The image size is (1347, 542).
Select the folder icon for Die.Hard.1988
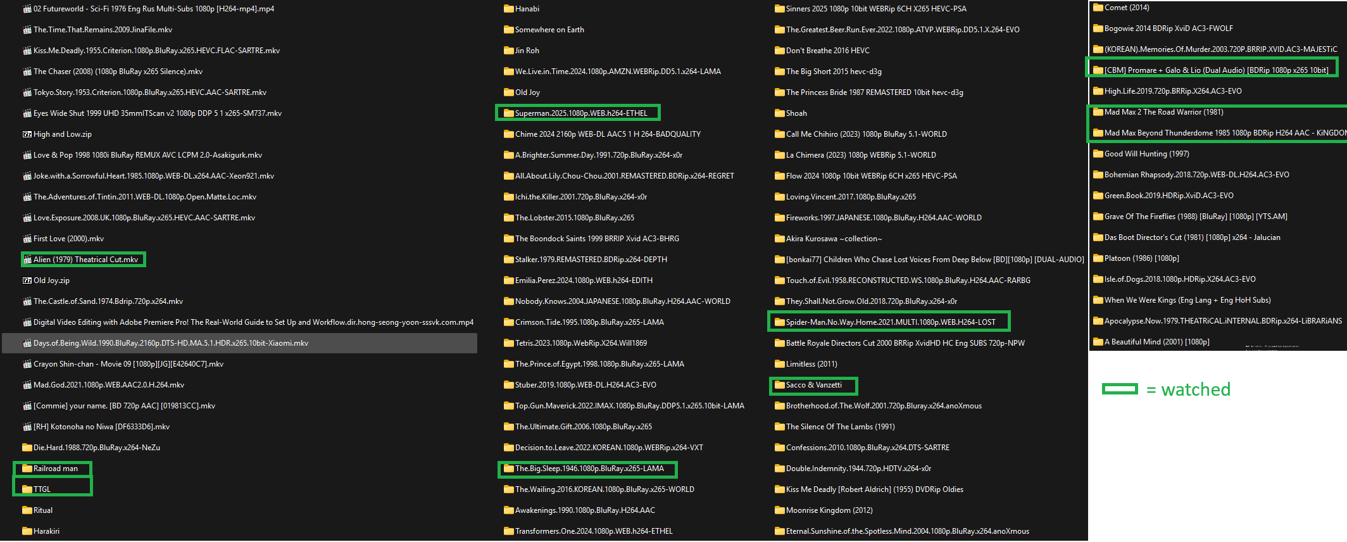pyautogui.click(x=27, y=448)
